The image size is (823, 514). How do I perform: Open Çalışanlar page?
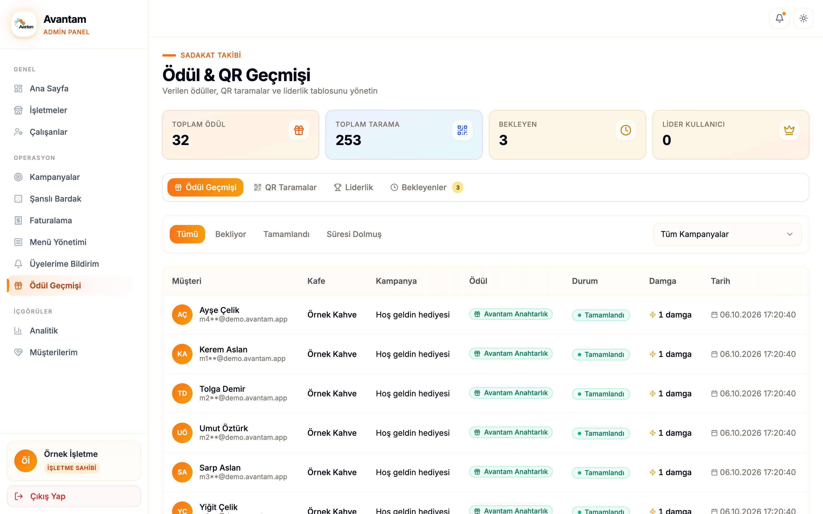tap(70, 132)
